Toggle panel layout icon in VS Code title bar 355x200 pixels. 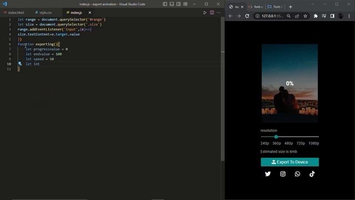click(172, 4)
